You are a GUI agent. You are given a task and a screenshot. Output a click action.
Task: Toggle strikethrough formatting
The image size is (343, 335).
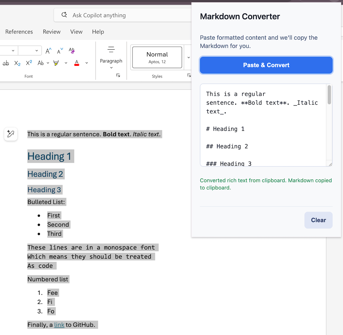click(6, 63)
